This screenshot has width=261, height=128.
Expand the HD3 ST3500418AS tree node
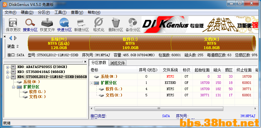(7, 72)
